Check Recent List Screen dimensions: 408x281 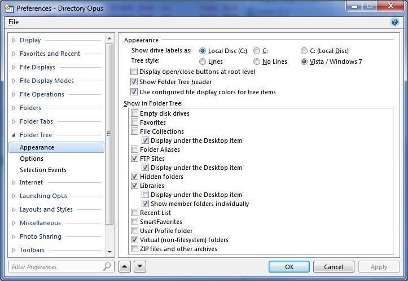click(x=134, y=213)
